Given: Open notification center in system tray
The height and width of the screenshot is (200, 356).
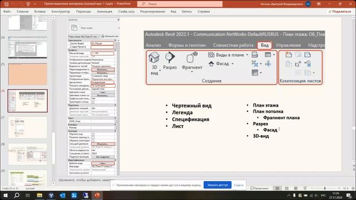Looking at the screenshot, I should coord(349,196).
